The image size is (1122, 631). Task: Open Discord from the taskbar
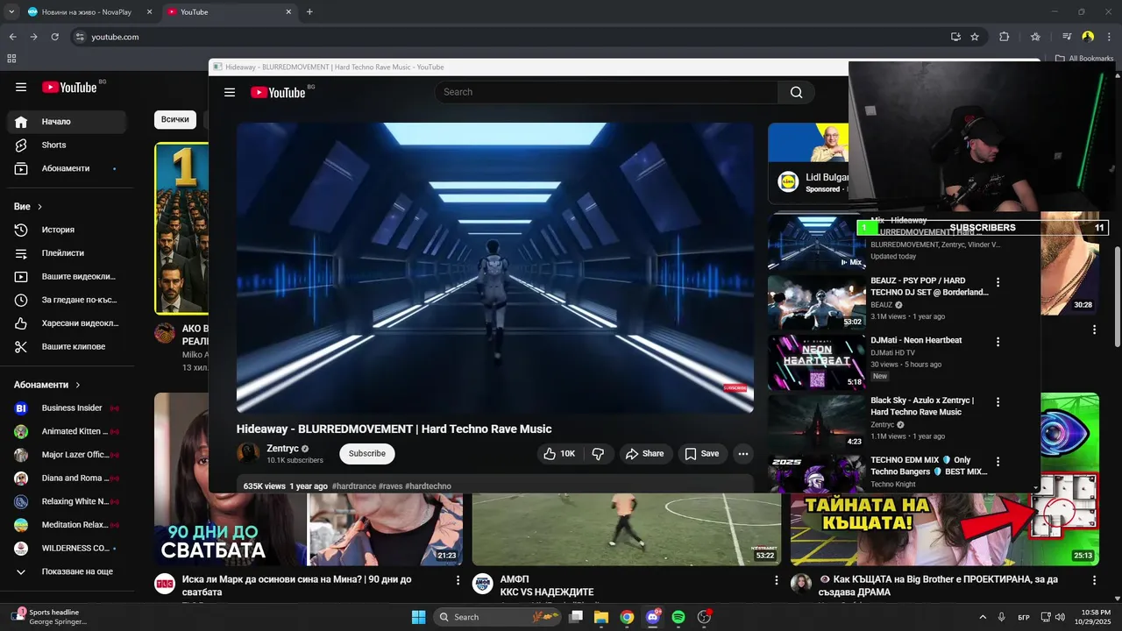pyautogui.click(x=652, y=617)
